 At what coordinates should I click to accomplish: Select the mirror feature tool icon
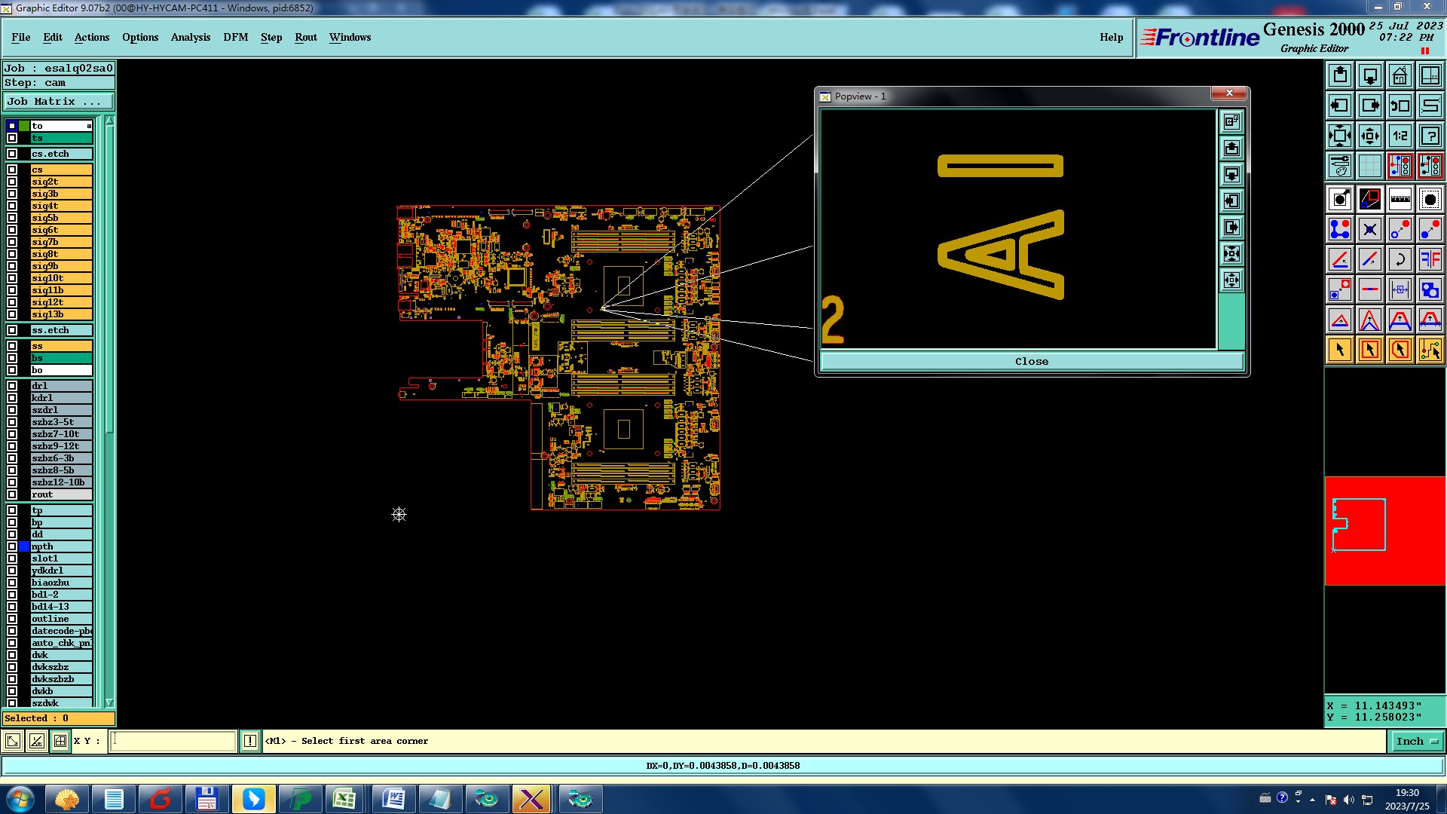pos(1430,259)
